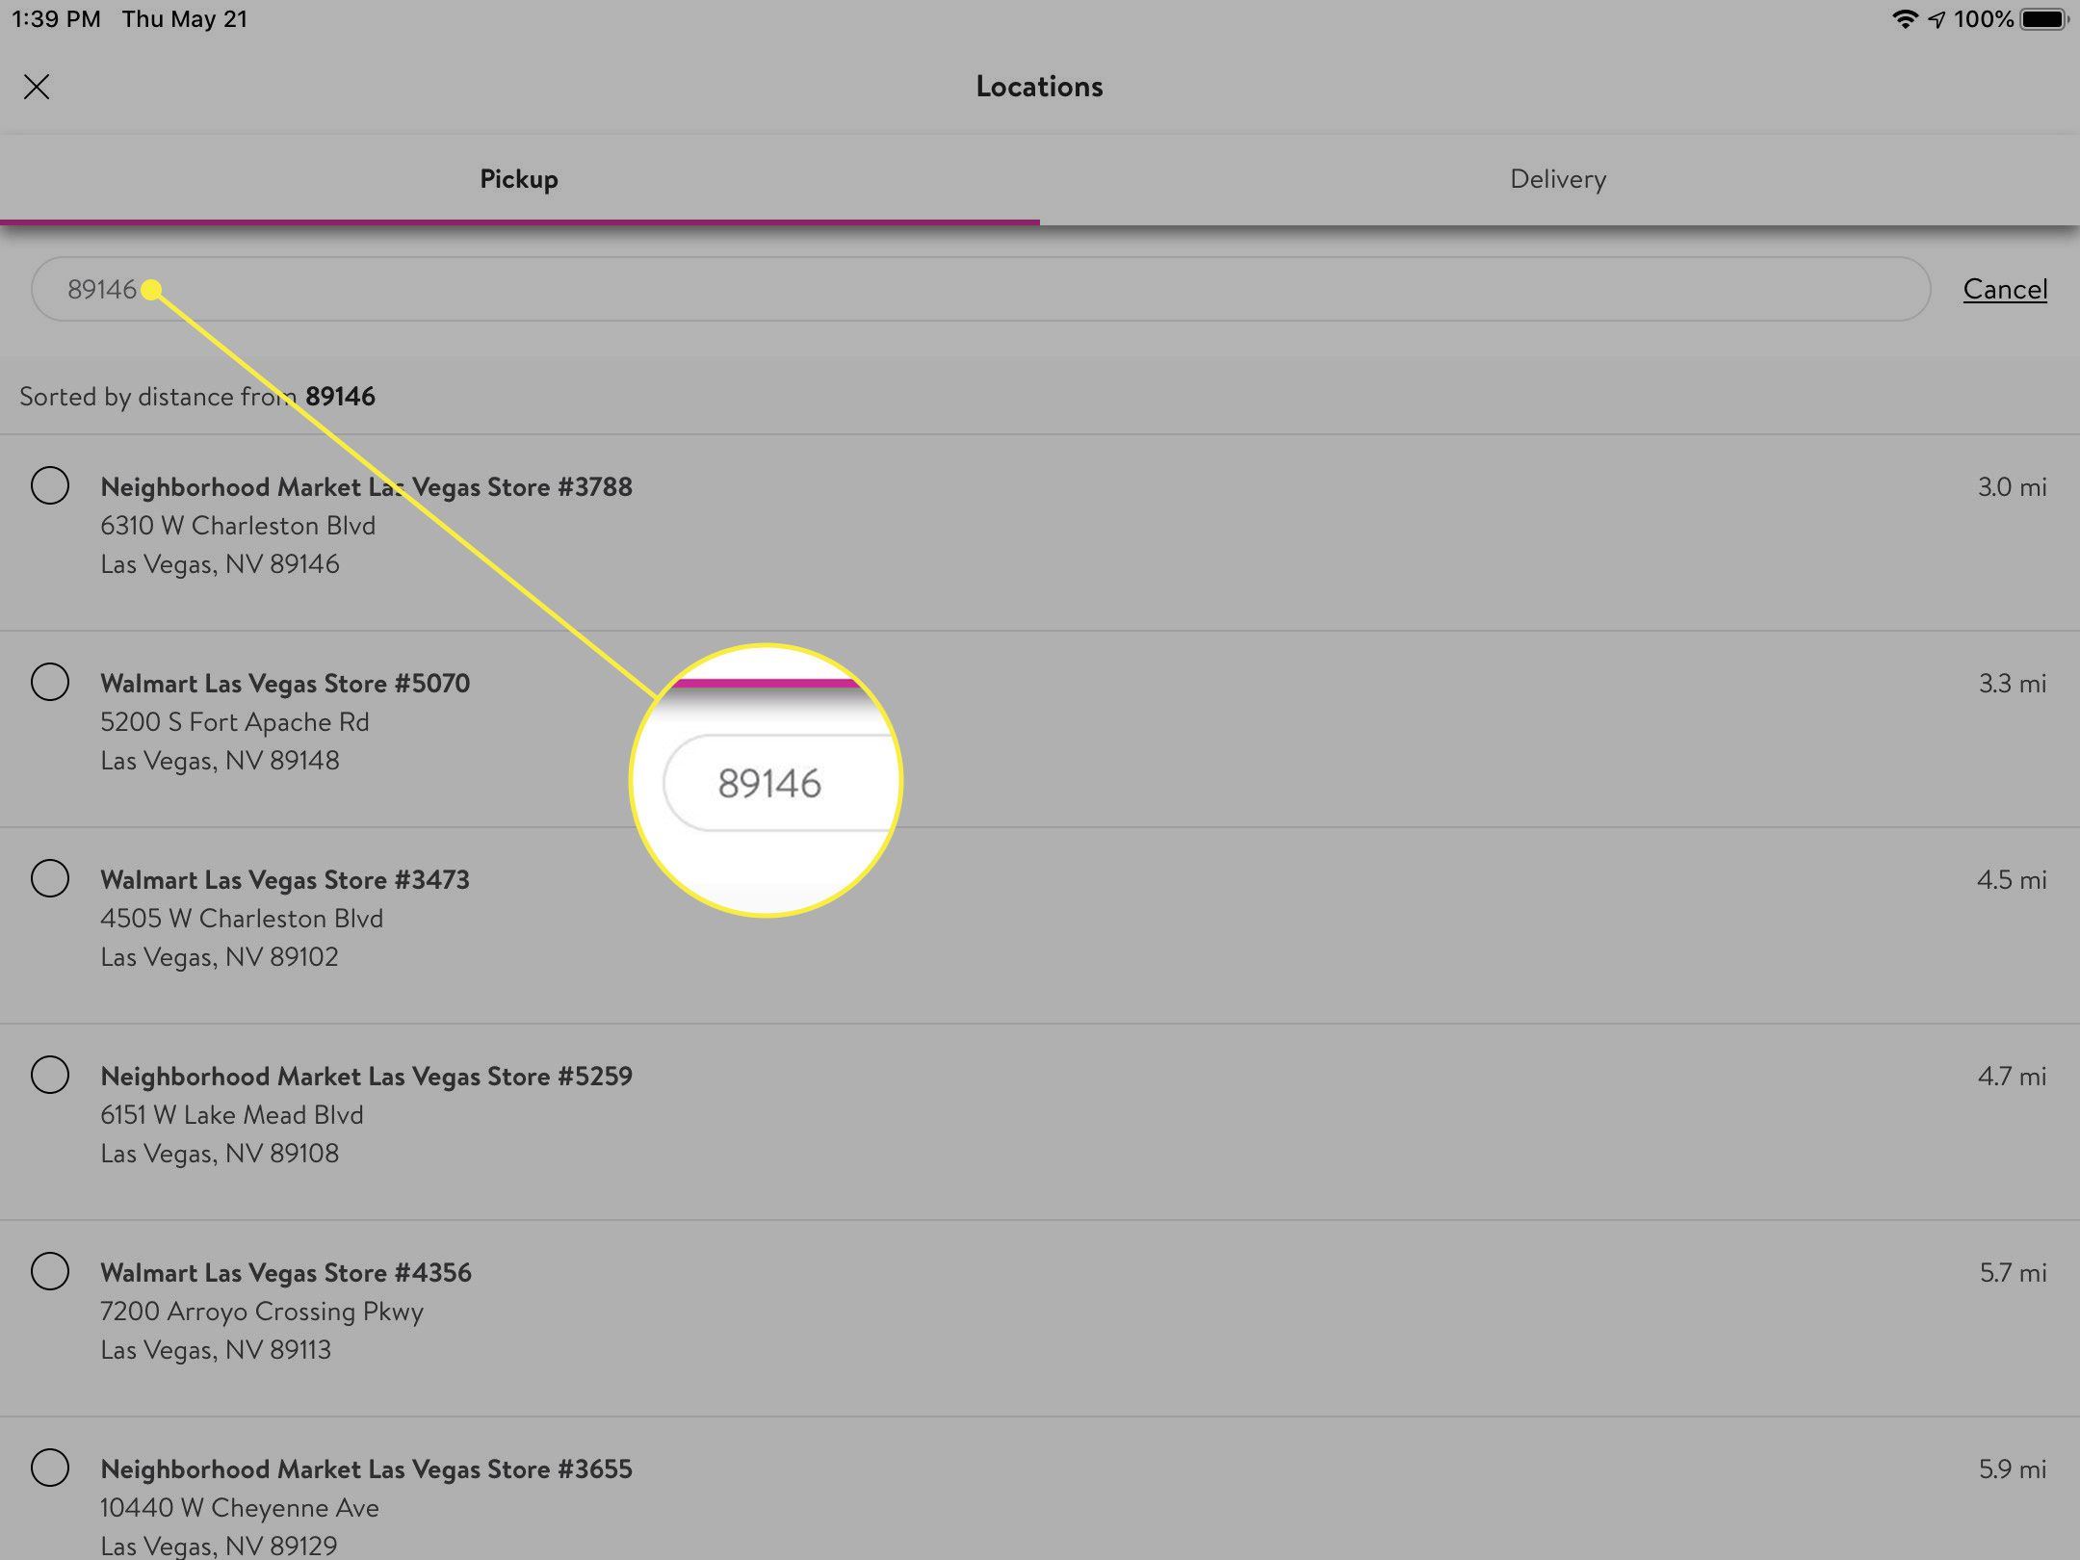
Task: Click 'Las Vegas, NV 89108' text
Action: pos(220,1154)
